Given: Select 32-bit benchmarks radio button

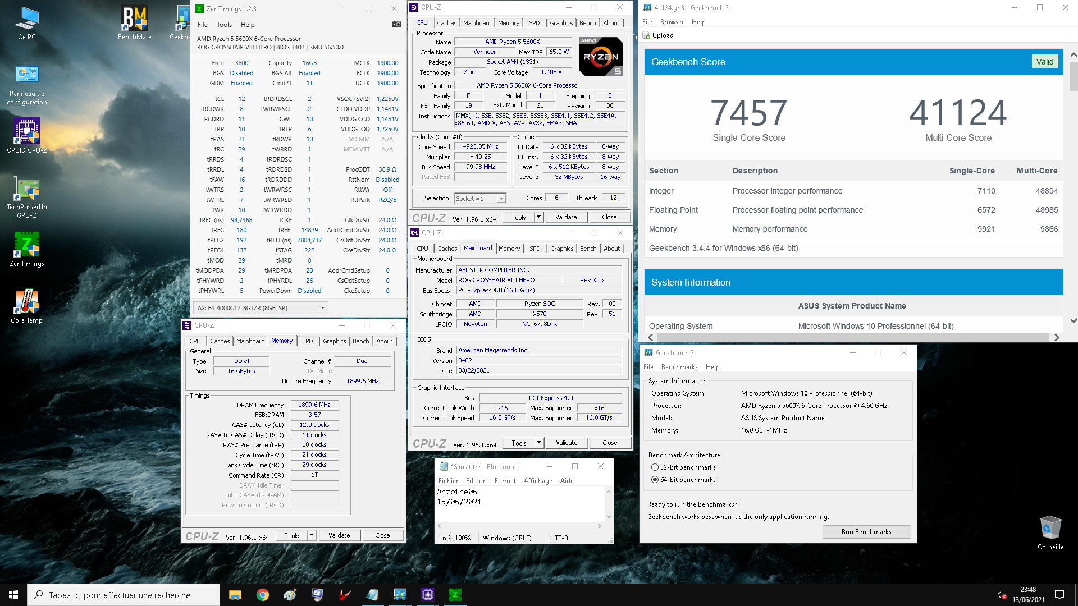Looking at the screenshot, I should pyautogui.click(x=655, y=467).
